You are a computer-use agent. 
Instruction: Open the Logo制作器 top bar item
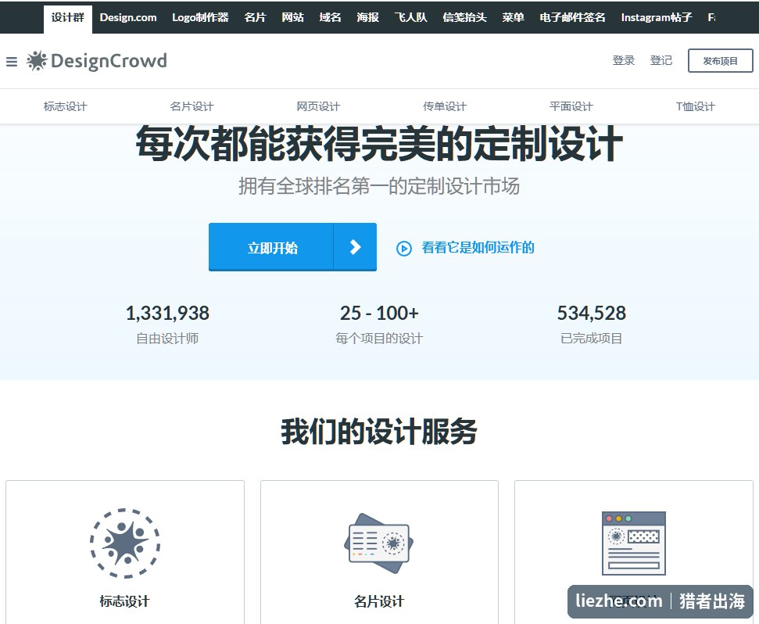(x=200, y=17)
